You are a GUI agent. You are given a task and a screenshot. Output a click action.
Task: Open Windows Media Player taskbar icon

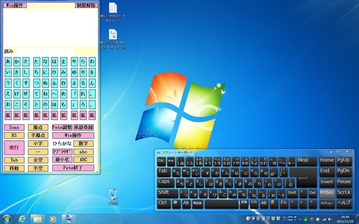point(52,219)
